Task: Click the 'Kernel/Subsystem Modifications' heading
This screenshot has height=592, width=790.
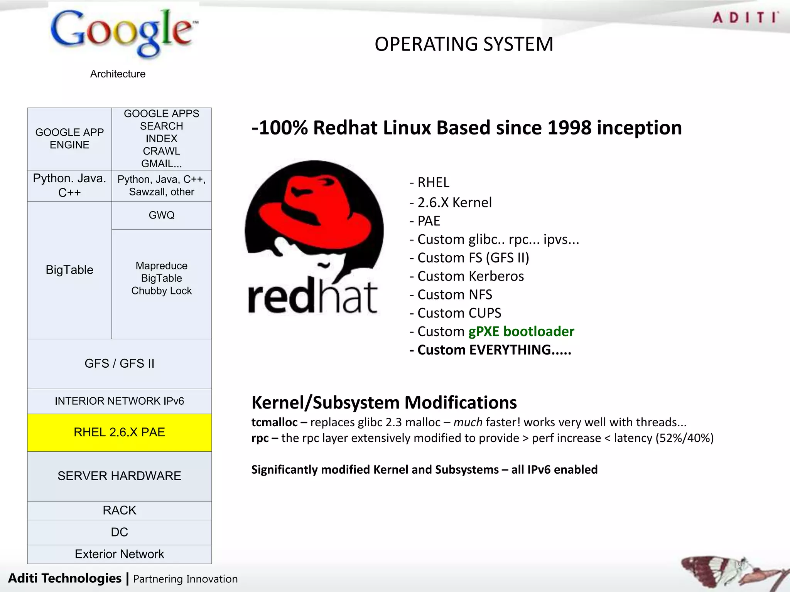Action: pyautogui.click(x=384, y=403)
